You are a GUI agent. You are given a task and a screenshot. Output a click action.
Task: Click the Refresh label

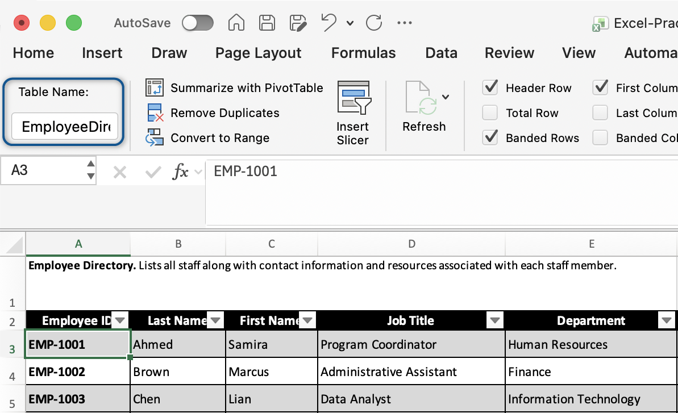click(x=424, y=126)
